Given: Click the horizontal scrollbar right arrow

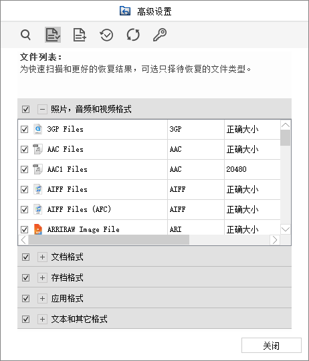Looking at the screenshot, I should point(275,240).
